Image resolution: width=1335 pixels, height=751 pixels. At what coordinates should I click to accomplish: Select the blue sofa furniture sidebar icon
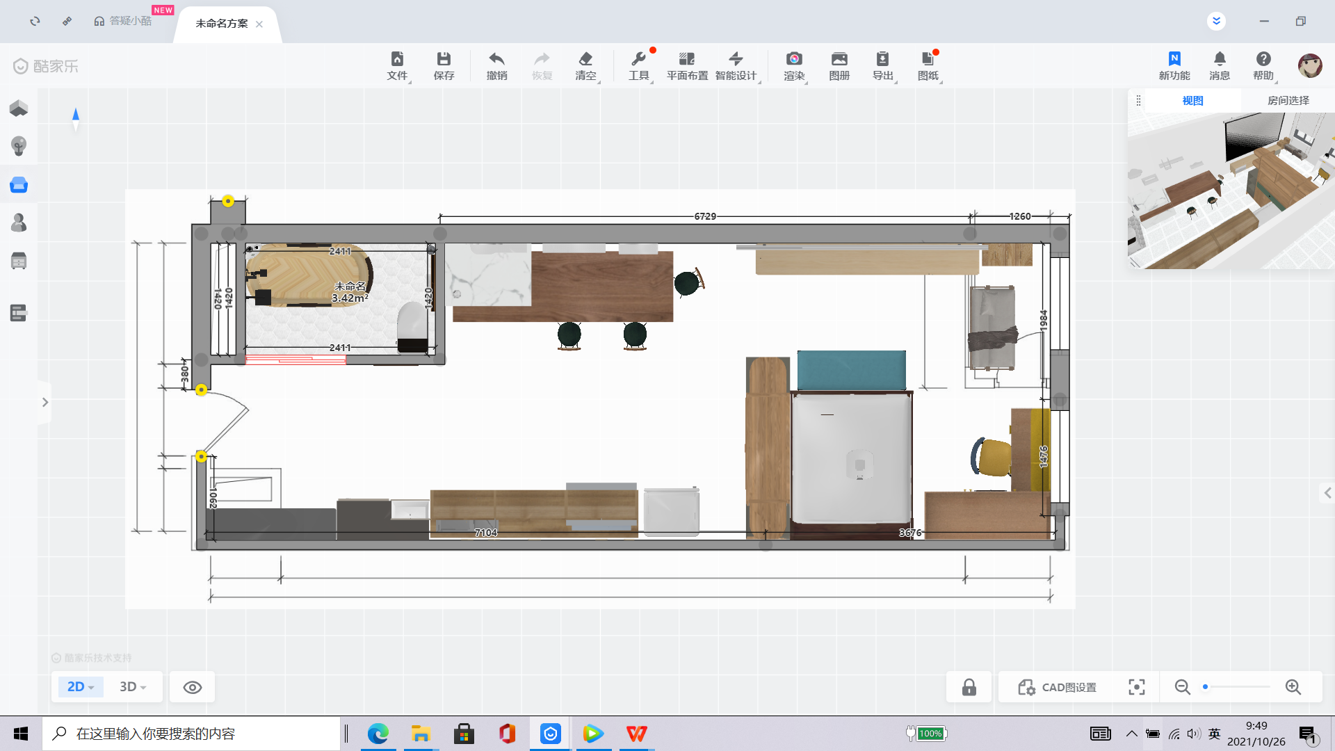pos(19,184)
